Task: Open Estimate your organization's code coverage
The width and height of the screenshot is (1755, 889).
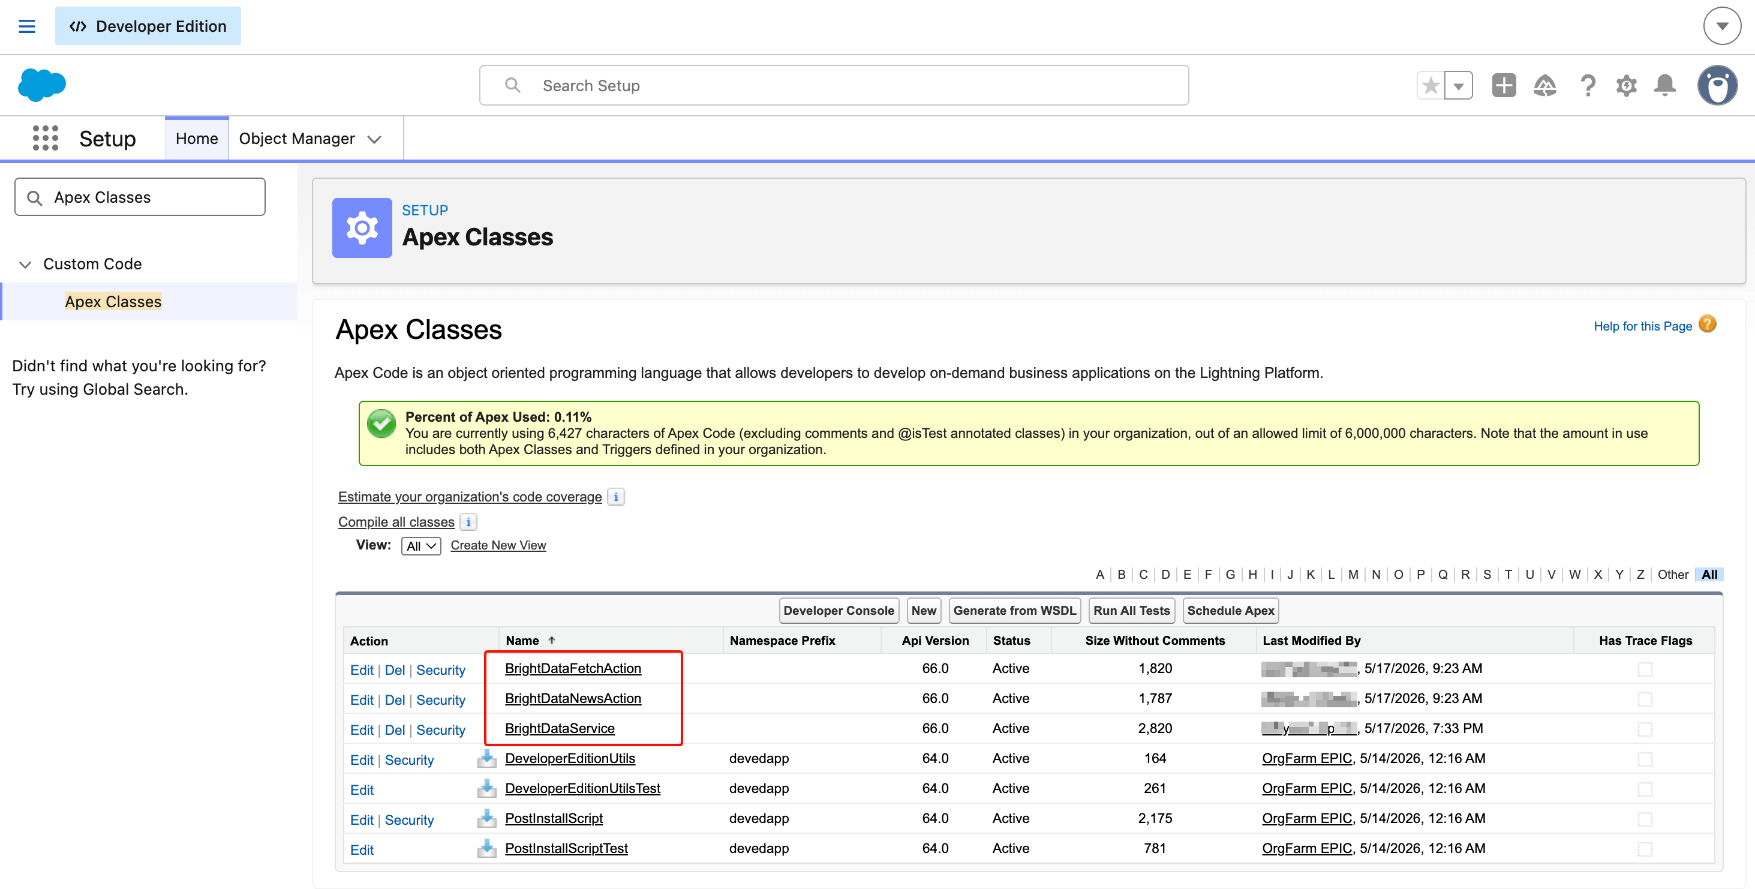Action: (x=470, y=497)
